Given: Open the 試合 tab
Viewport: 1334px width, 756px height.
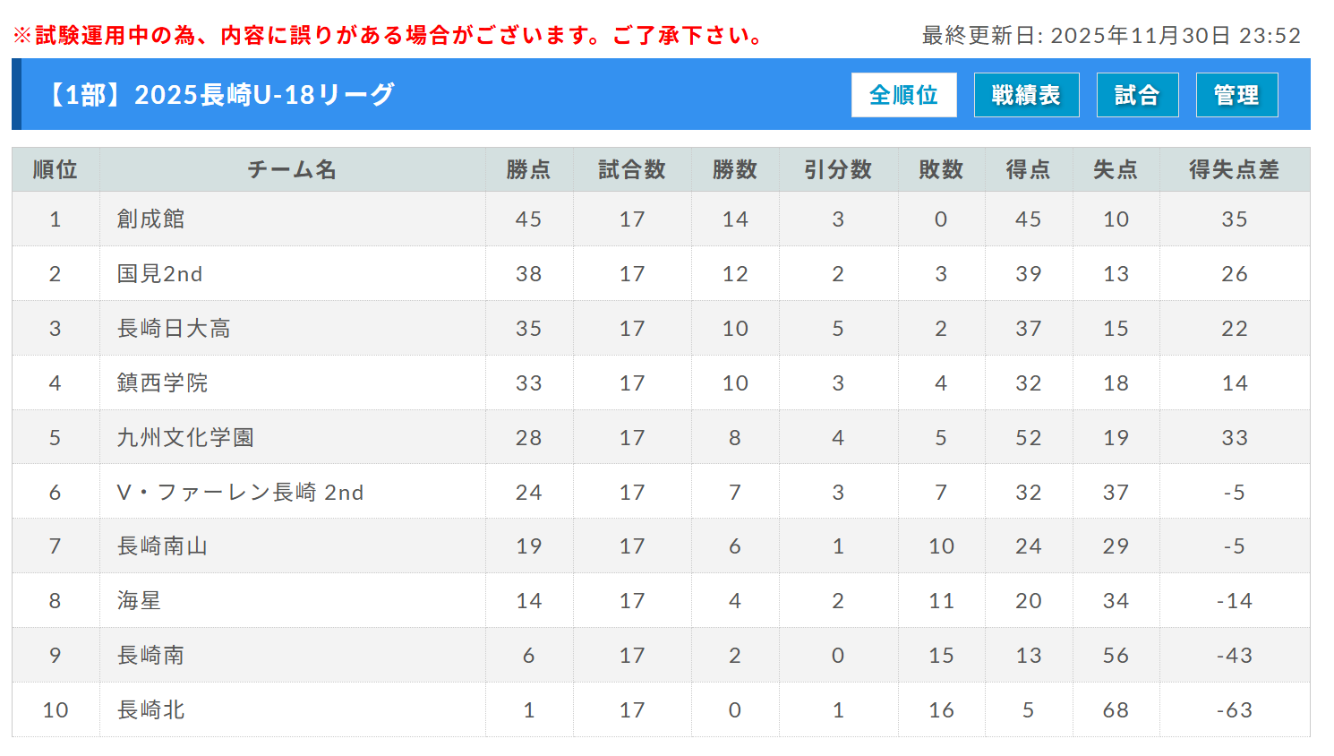Looking at the screenshot, I should (x=1137, y=95).
